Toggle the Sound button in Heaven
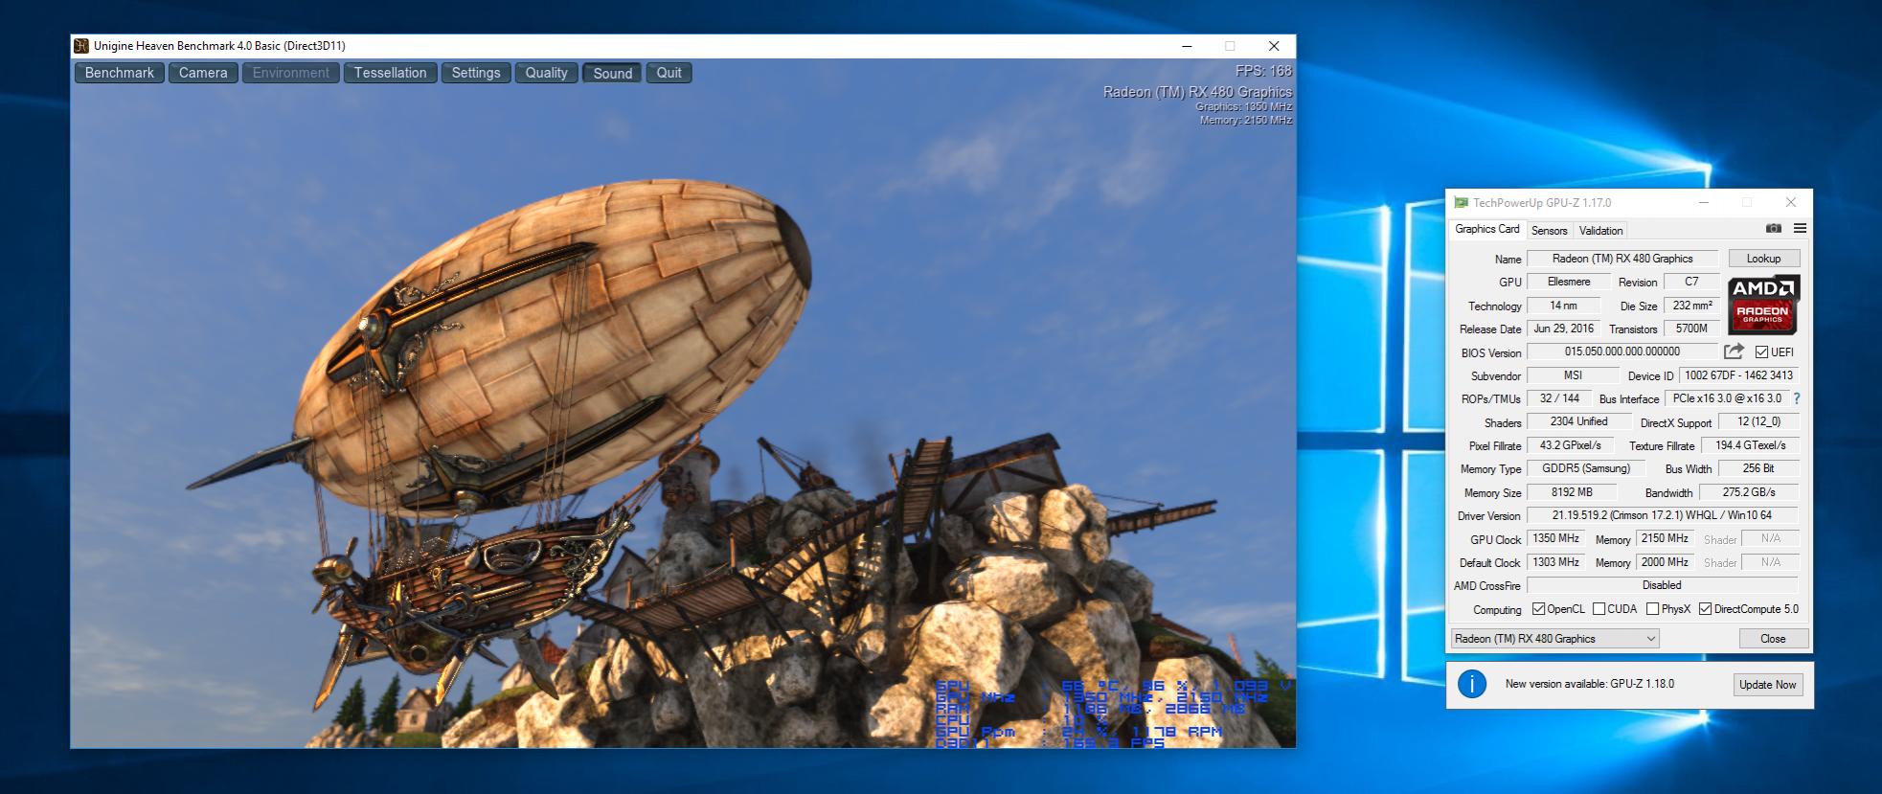 coord(613,73)
